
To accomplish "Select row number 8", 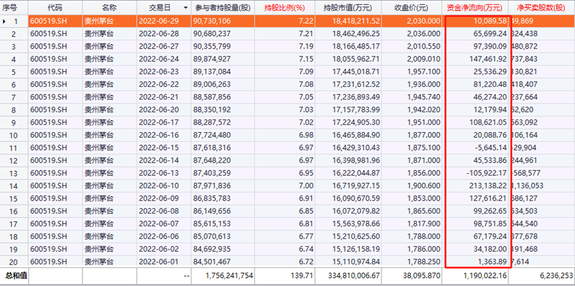I will coord(13,110).
